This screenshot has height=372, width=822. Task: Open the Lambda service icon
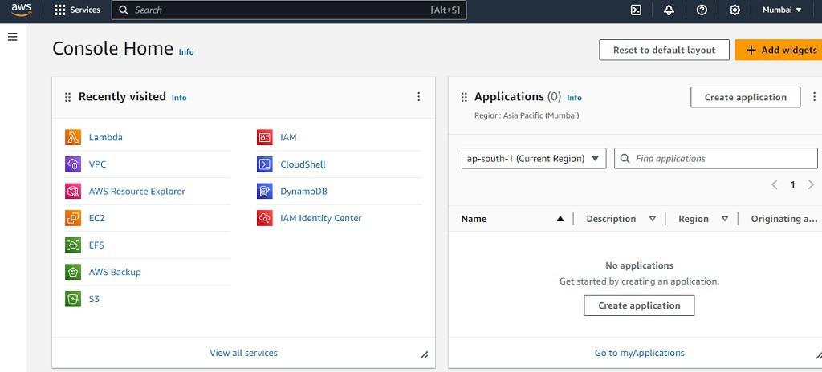point(73,137)
